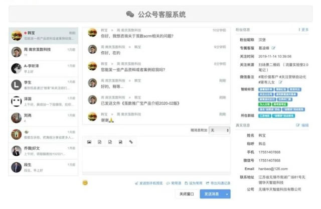Click phone number in the 手机 row
Image resolution: width=321 pixels, height=209 pixels.
pos(269,152)
